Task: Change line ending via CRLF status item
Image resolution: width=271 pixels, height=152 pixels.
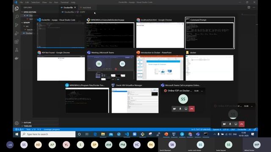Action: (233, 130)
